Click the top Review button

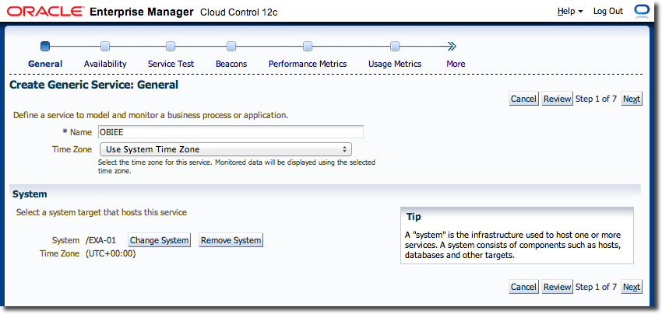[x=557, y=99]
